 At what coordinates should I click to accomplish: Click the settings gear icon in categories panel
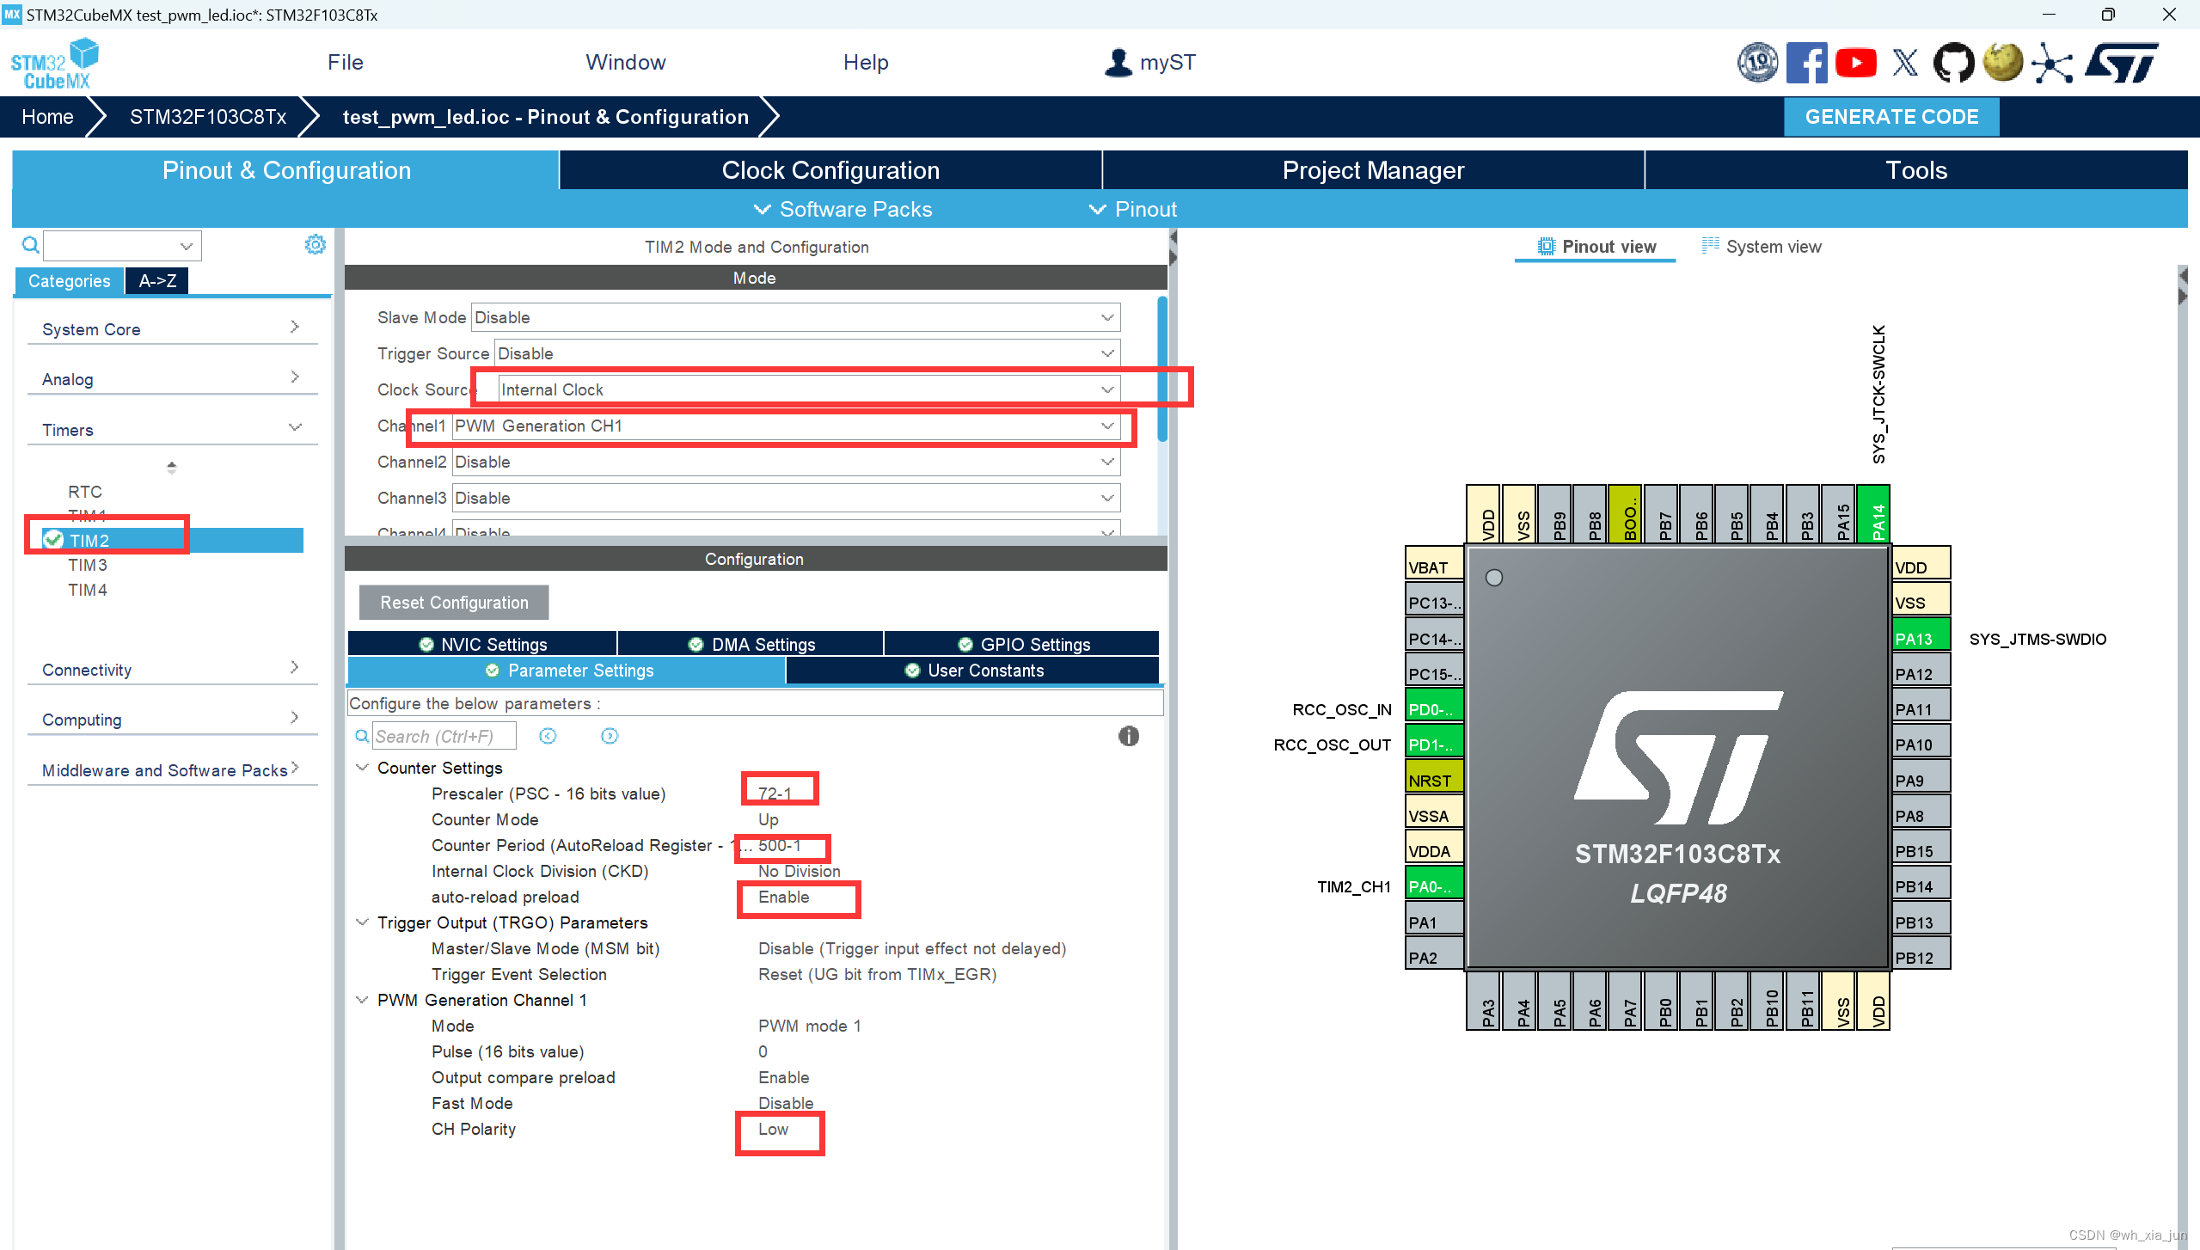pyautogui.click(x=316, y=245)
